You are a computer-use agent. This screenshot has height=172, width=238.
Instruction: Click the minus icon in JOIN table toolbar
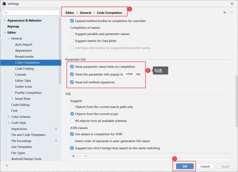click(x=79, y=156)
